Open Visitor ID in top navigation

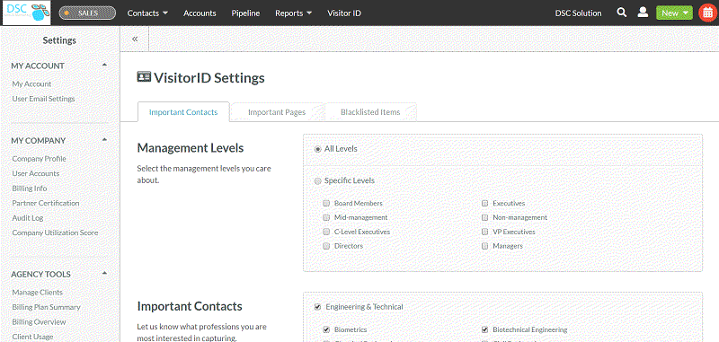(344, 13)
